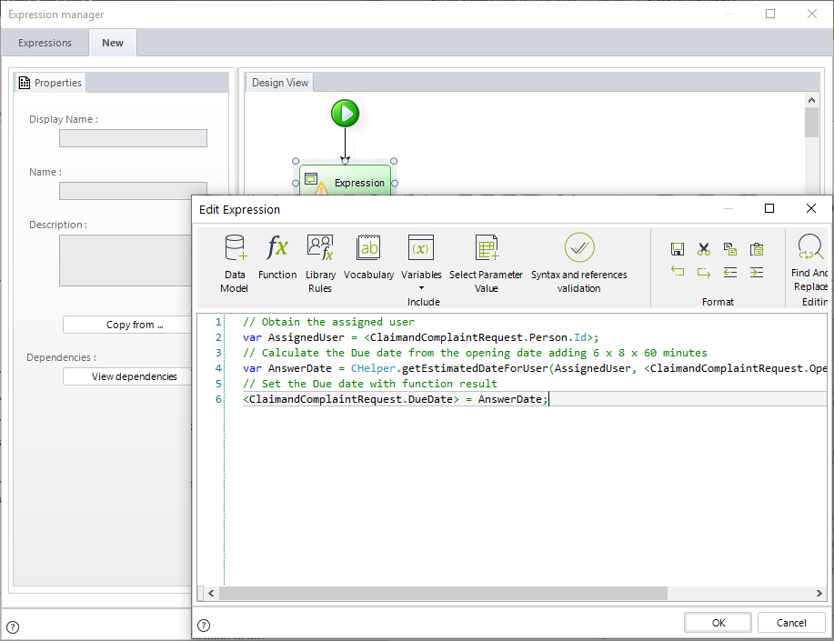
Task: Click line number 4 in the editor gutter
Action: [x=218, y=368]
